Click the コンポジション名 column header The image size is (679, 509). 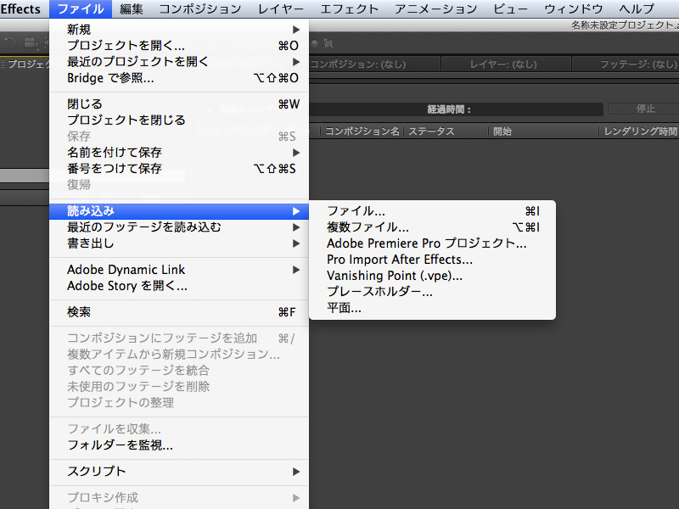coord(362,131)
